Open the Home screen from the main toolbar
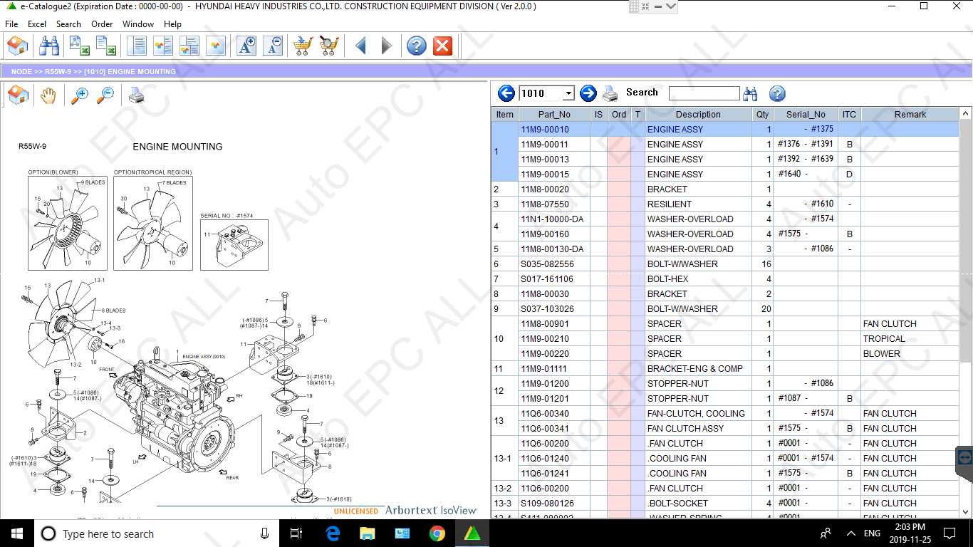 [x=17, y=45]
